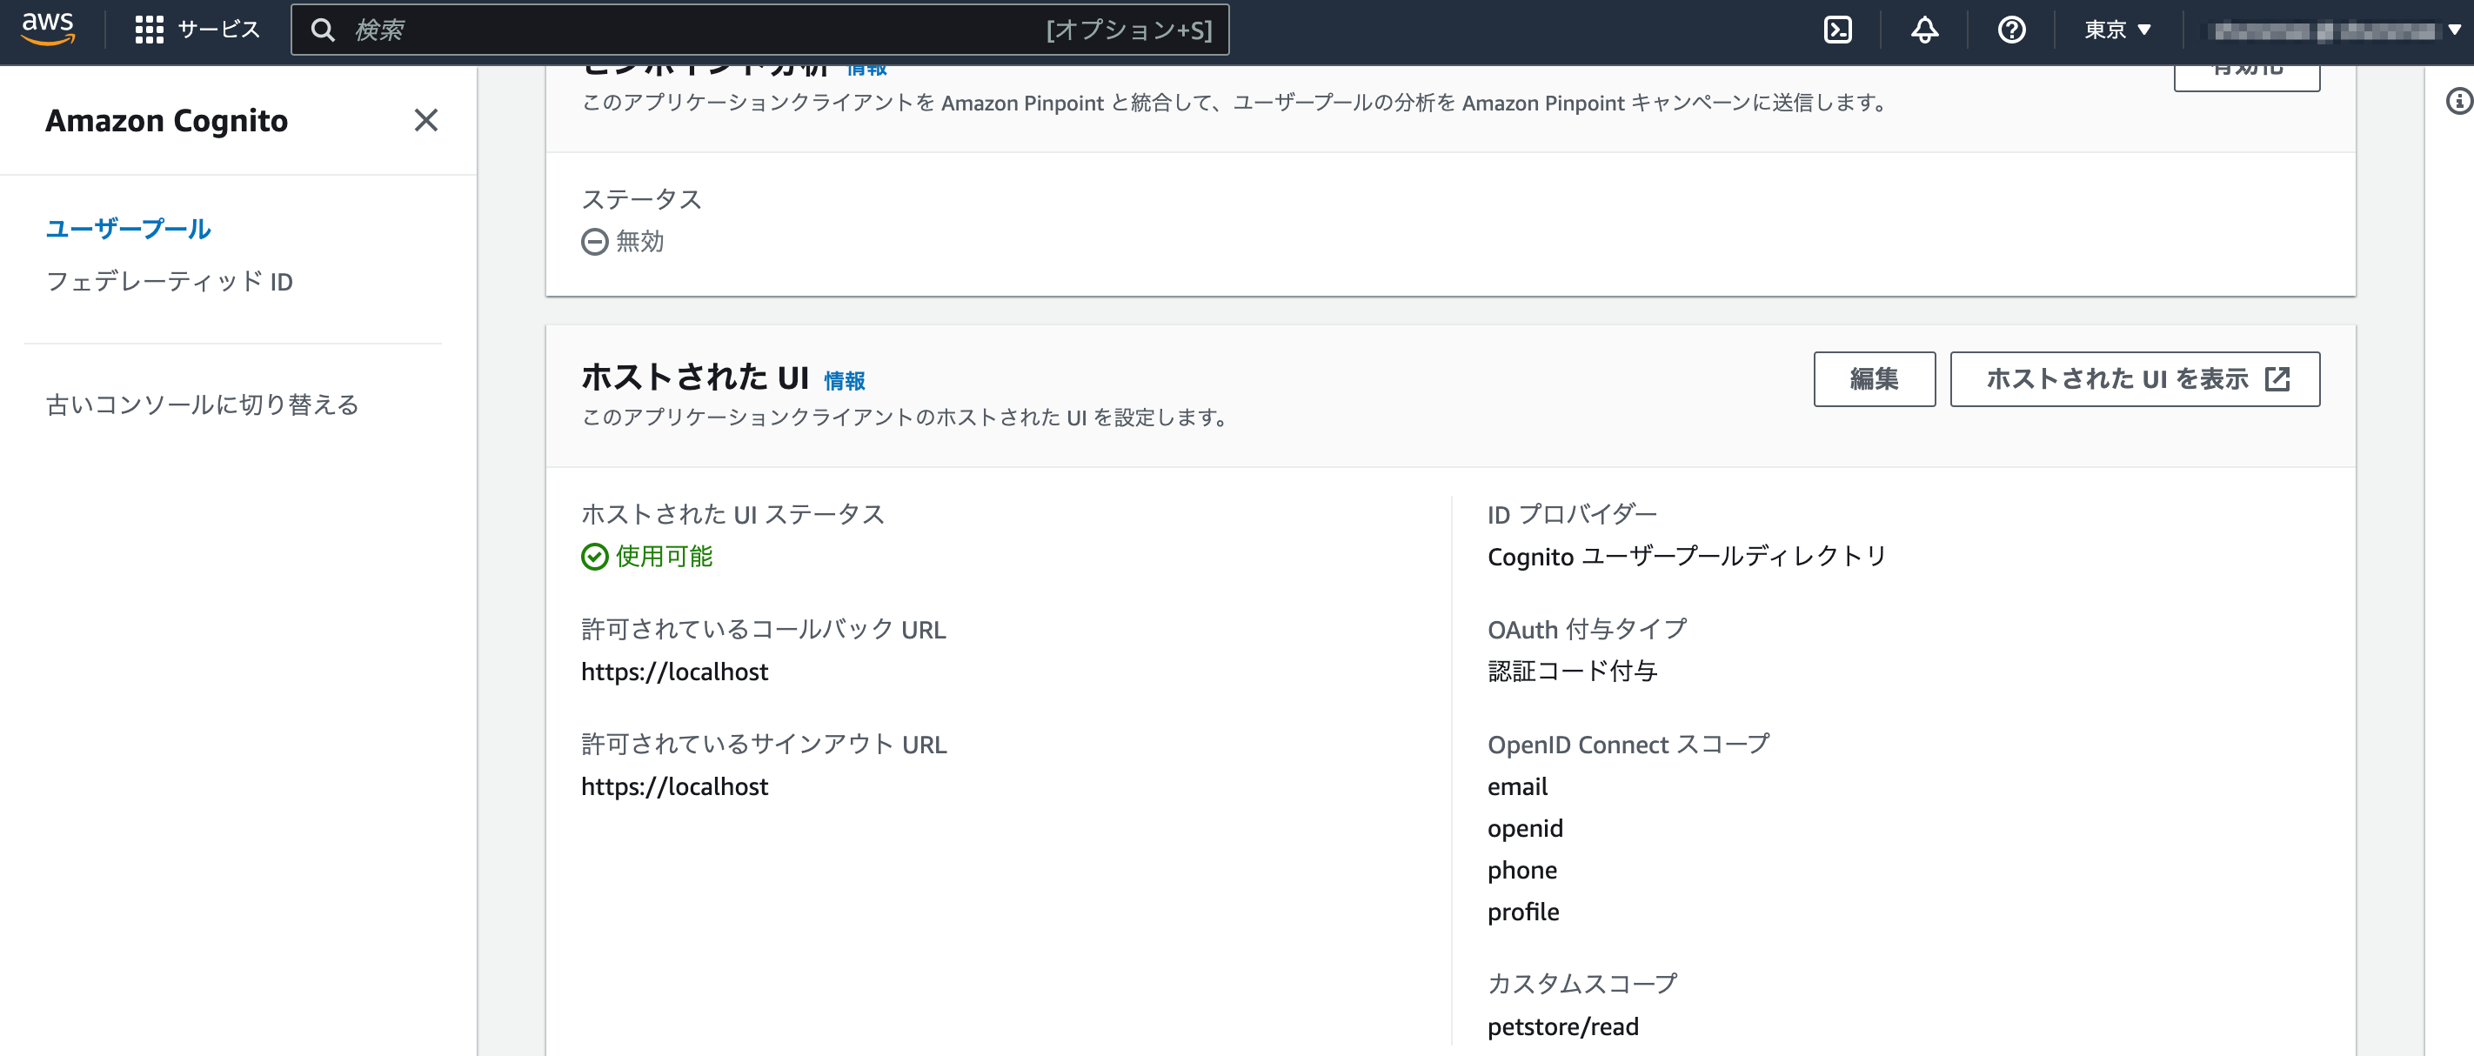Click the 有効化 button for Pinpoint analytics
Screen dimensions: 2474x1056
(x=2246, y=77)
